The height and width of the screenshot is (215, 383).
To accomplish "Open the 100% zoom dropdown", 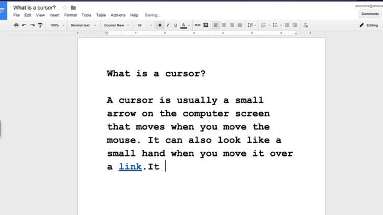I will pyautogui.click(x=57, y=25).
